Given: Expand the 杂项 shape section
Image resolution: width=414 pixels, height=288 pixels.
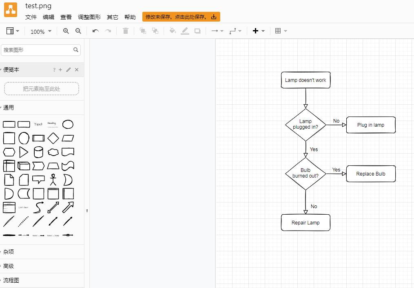Looking at the screenshot, I should coord(9,252).
